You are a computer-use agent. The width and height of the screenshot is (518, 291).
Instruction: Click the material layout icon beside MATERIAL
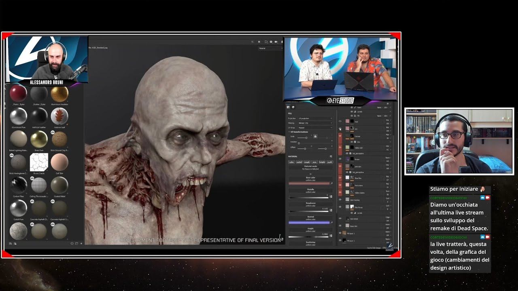[x=331, y=156]
